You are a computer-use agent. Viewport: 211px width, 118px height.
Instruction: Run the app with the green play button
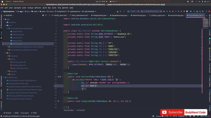pos(164,11)
